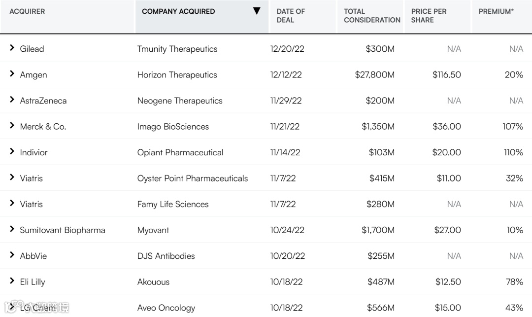Viewport: 532px width, 317px height.
Task: Click Imago BioSciences in the table
Action: click(173, 127)
